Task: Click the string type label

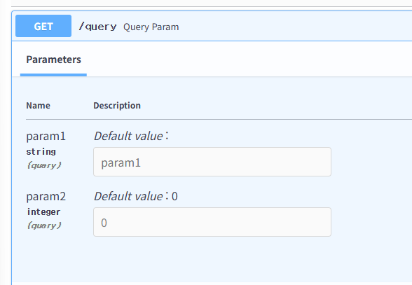Action: (41, 152)
